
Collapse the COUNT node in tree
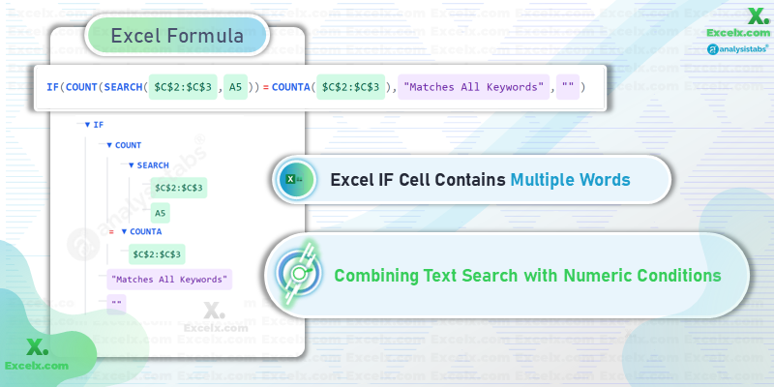[x=109, y=145]
